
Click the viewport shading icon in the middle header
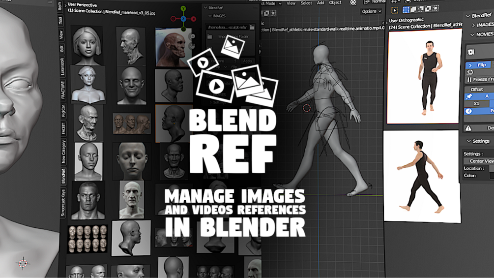(353, 2)
